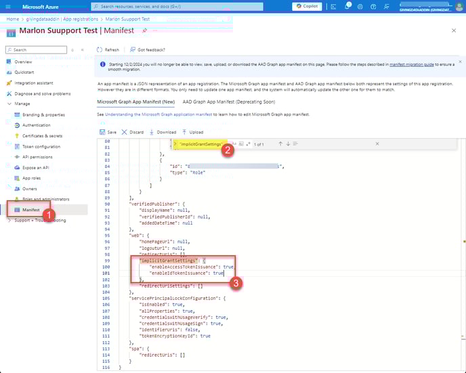Viewport: 466px width, 373px height.
Task: Click the top Search resources field
Action: [x=177, y=7]
